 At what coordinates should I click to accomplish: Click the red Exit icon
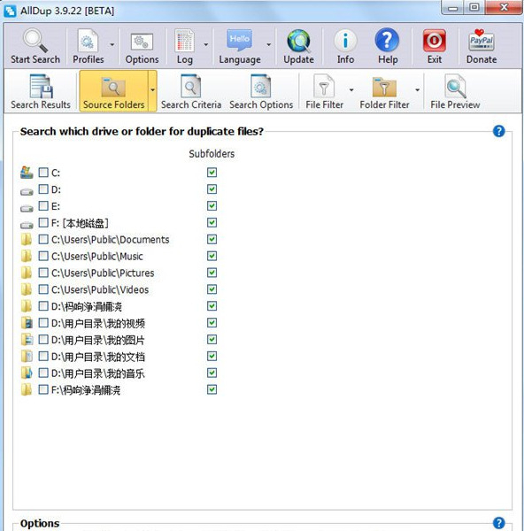click(x=435, y=41)
